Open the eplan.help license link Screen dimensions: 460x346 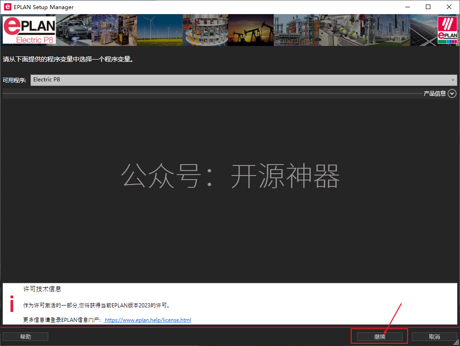click(x=148, y=320)
